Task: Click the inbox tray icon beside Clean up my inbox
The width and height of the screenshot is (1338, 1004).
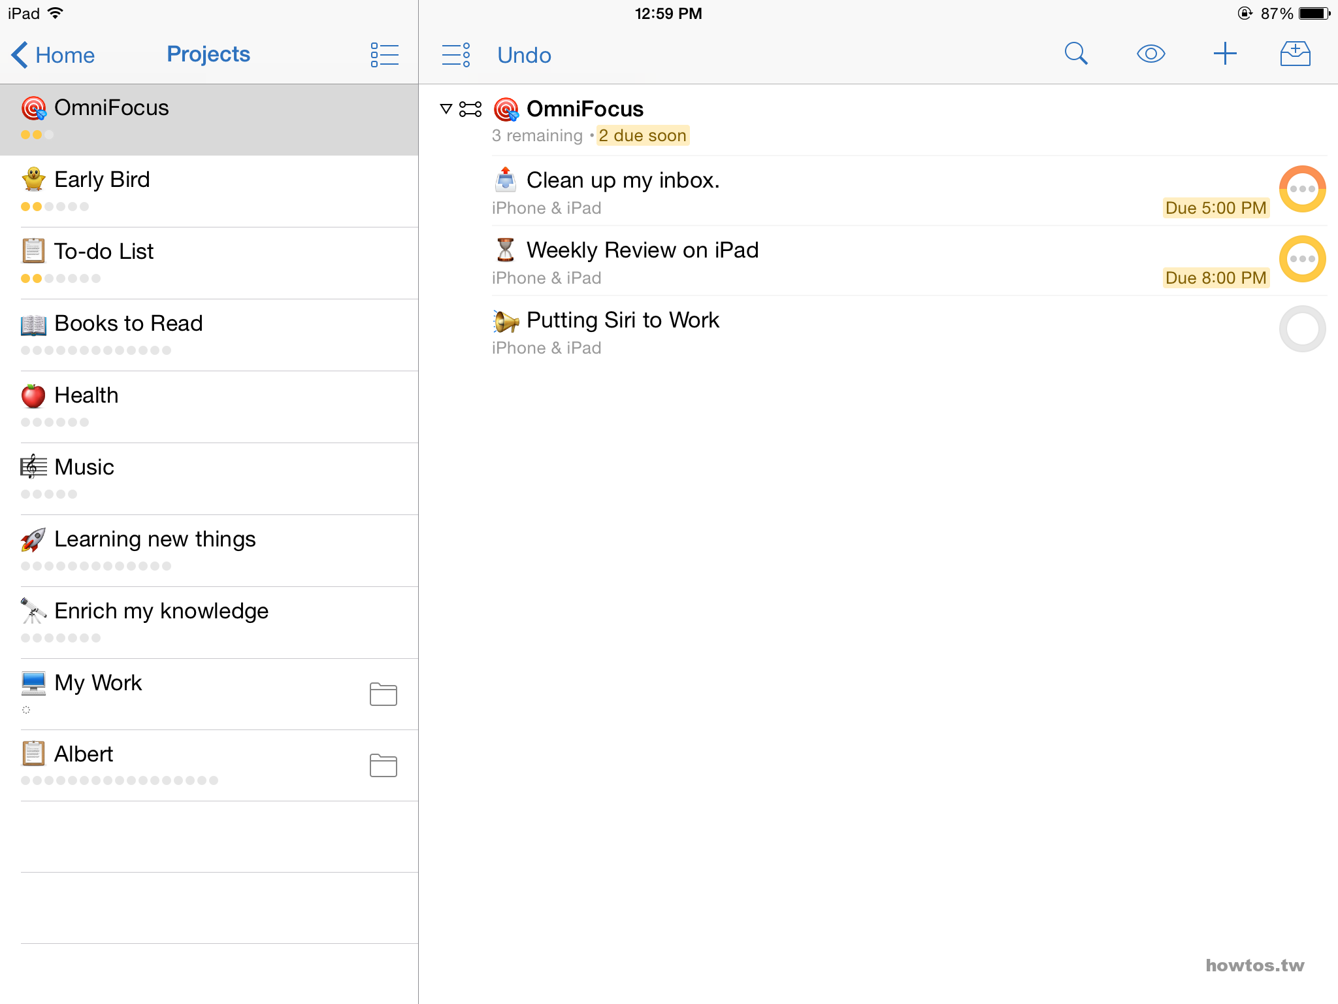Action: pyautogui.click(x=506, y=180)
